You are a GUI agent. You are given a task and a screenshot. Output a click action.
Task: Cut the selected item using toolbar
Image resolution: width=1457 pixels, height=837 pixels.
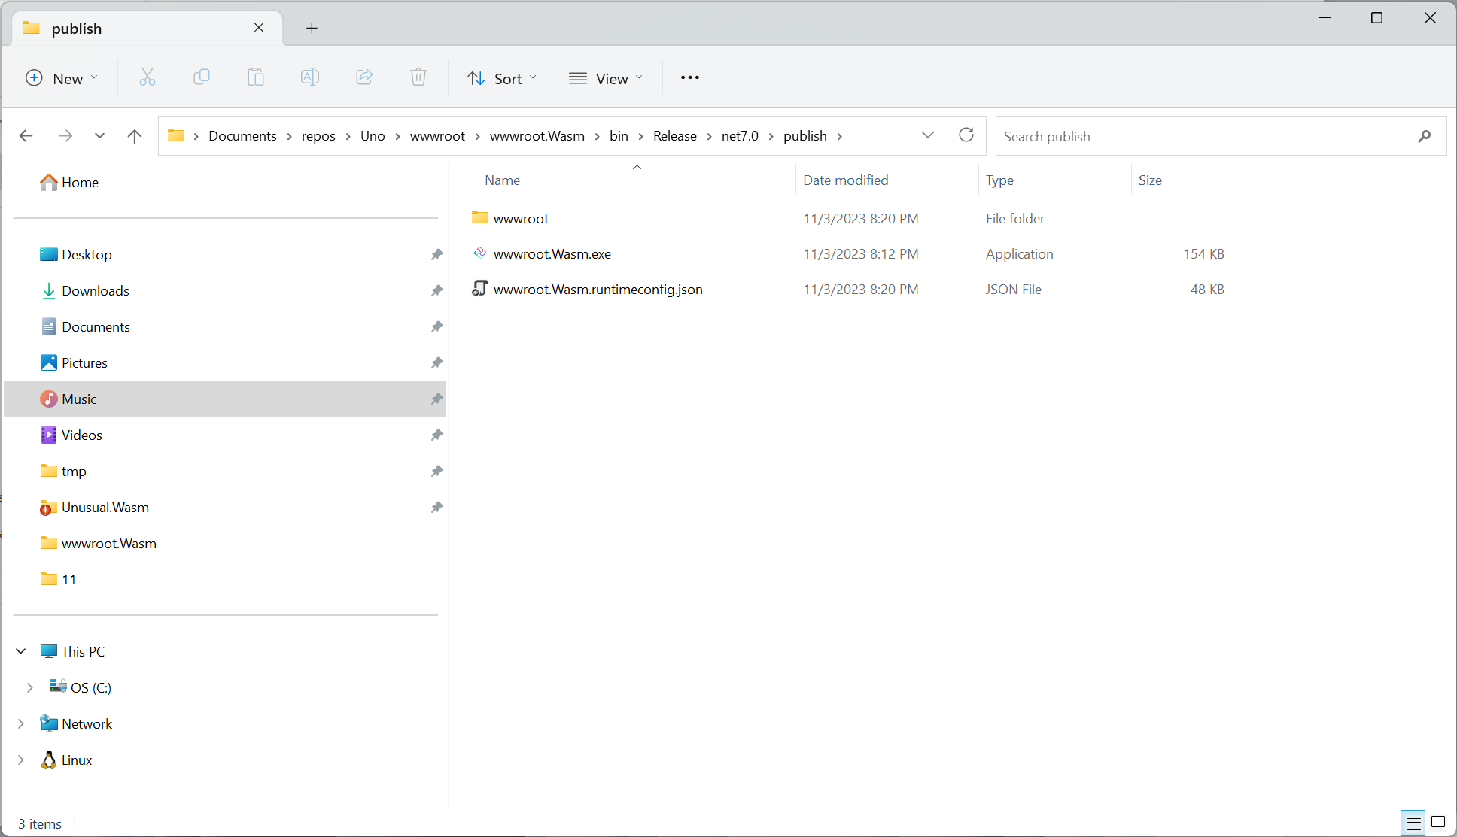pyautogui.click(x=147, y=77)
